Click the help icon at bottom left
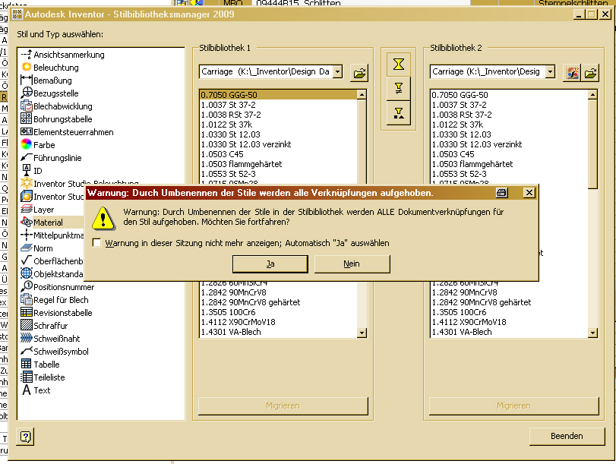Image resolution: width=616 pixels, height=464 pixels. (x=26, y=437)
